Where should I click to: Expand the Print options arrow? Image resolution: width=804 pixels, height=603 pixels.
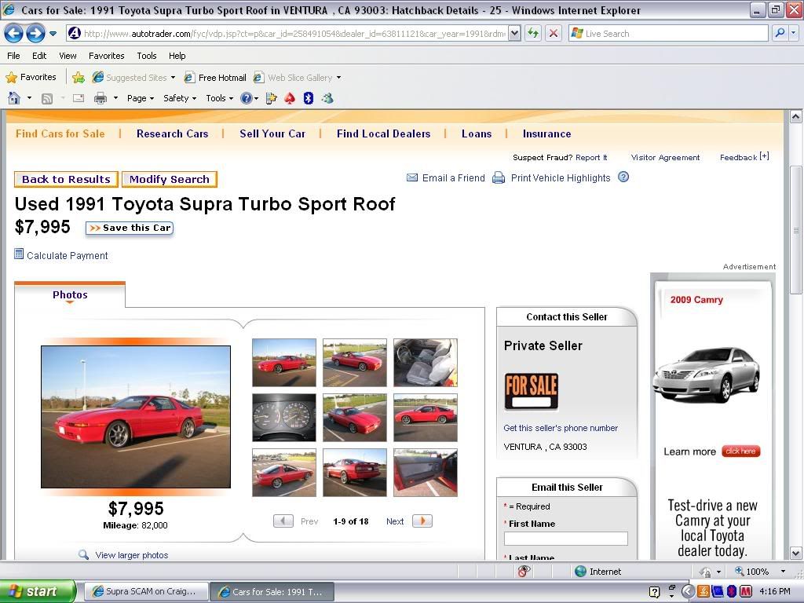(x=115, y=98)
